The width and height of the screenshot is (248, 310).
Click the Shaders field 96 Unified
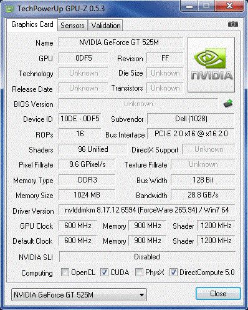click(93, 149)
